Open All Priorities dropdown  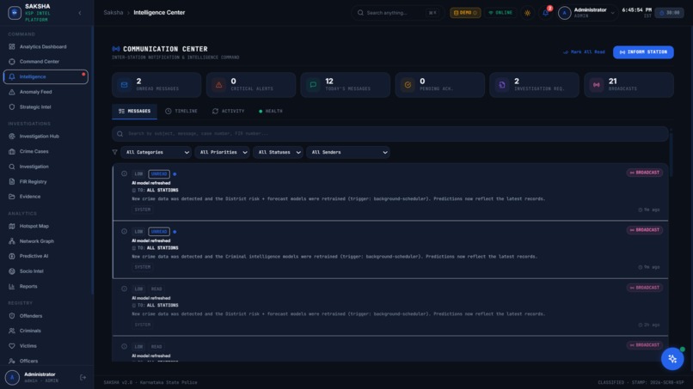222,152
